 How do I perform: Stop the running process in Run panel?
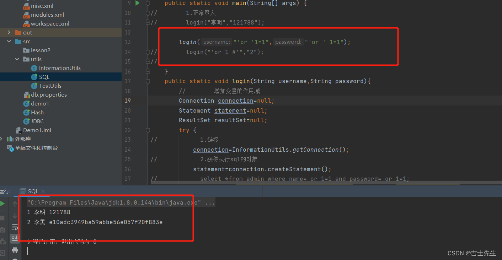[2, 217]
